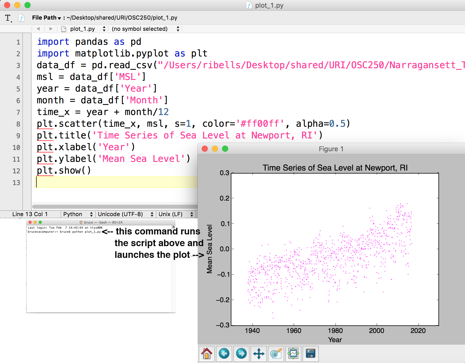The width and height of the screenshot is (465, 363).
Task: Open the Configure subplots tool
Action: (293, 354)
